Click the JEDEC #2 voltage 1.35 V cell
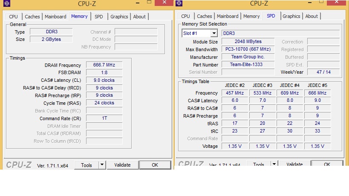Viewport: 349px width, 196px height. (235, 147)
